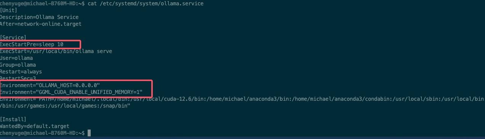Viewport: 485px width, 139px height.
Task: Click the WantedBy=default.target line
Action: point(35,126)
